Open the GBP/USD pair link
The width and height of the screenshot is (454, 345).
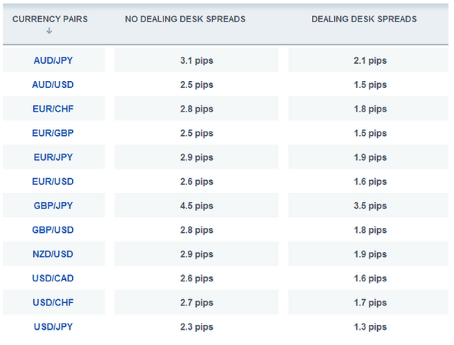click(53, 230)
